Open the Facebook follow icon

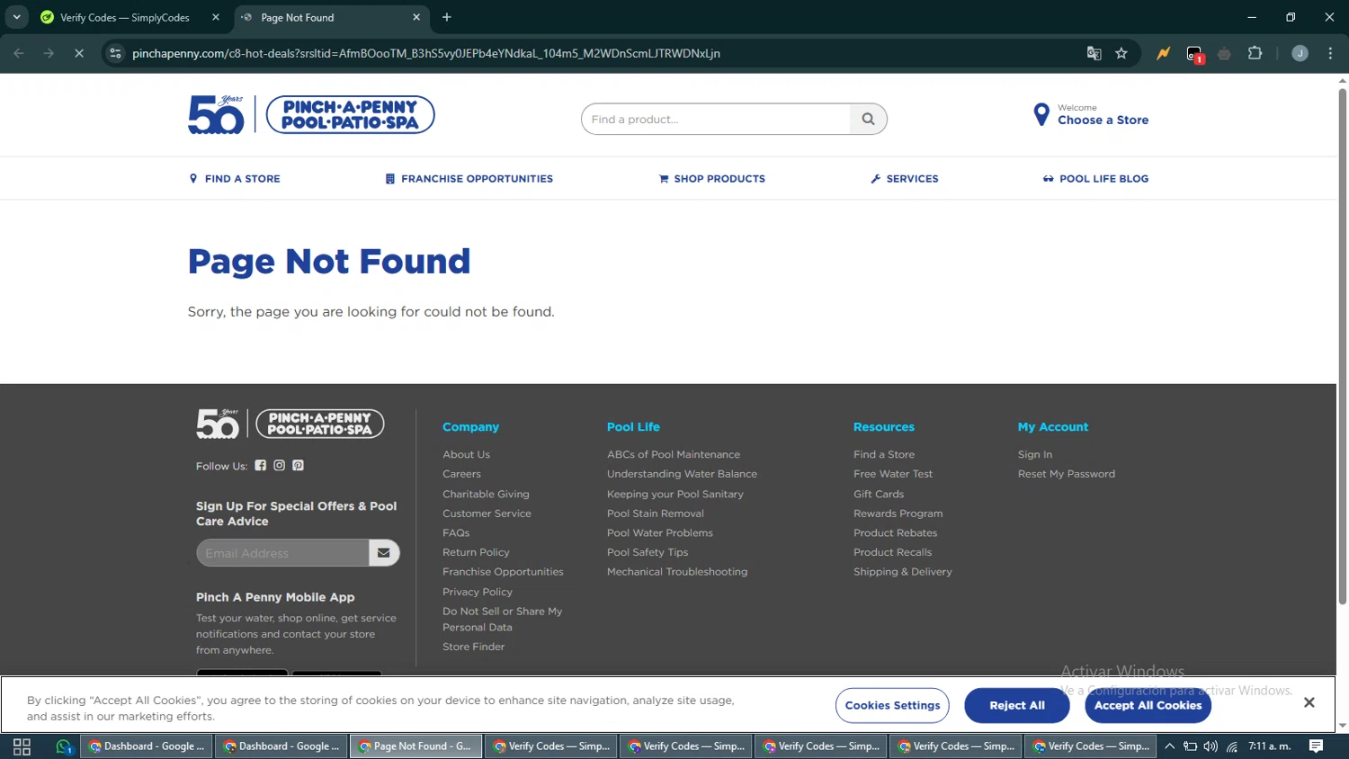[x=261, y=465]
